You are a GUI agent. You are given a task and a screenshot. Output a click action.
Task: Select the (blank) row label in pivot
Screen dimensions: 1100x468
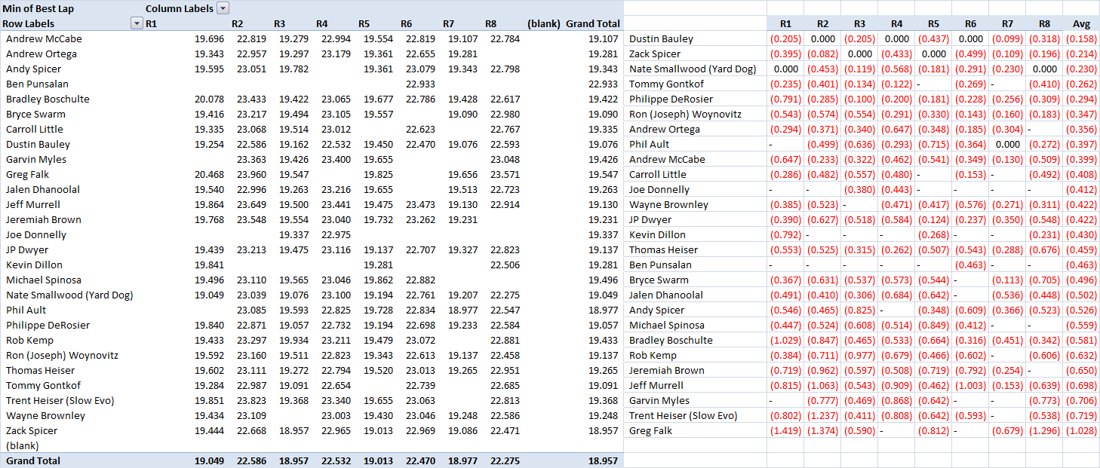click(x=22, y=445)
